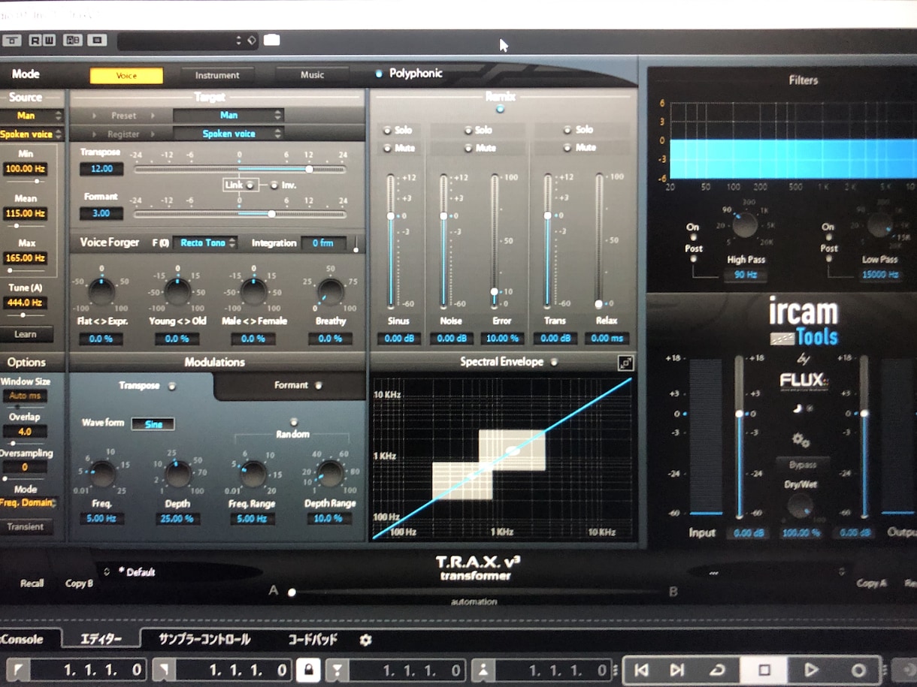This screenshot has width=917, height=687.
Task: Click the plug-in bypass icon at far left
Action: (x=11, y=41)
